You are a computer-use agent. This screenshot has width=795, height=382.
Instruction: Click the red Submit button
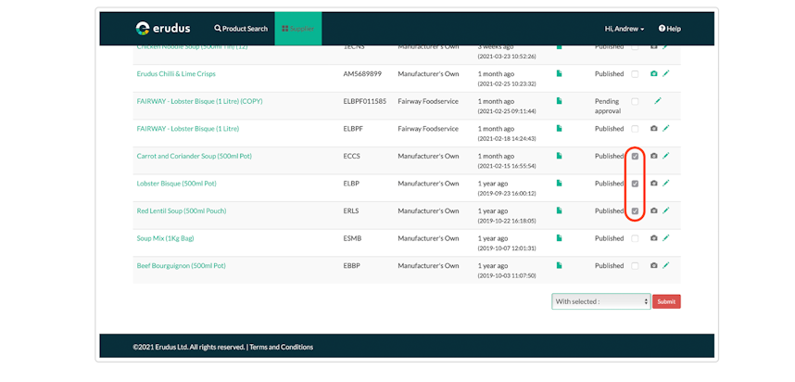coord(666,301)
